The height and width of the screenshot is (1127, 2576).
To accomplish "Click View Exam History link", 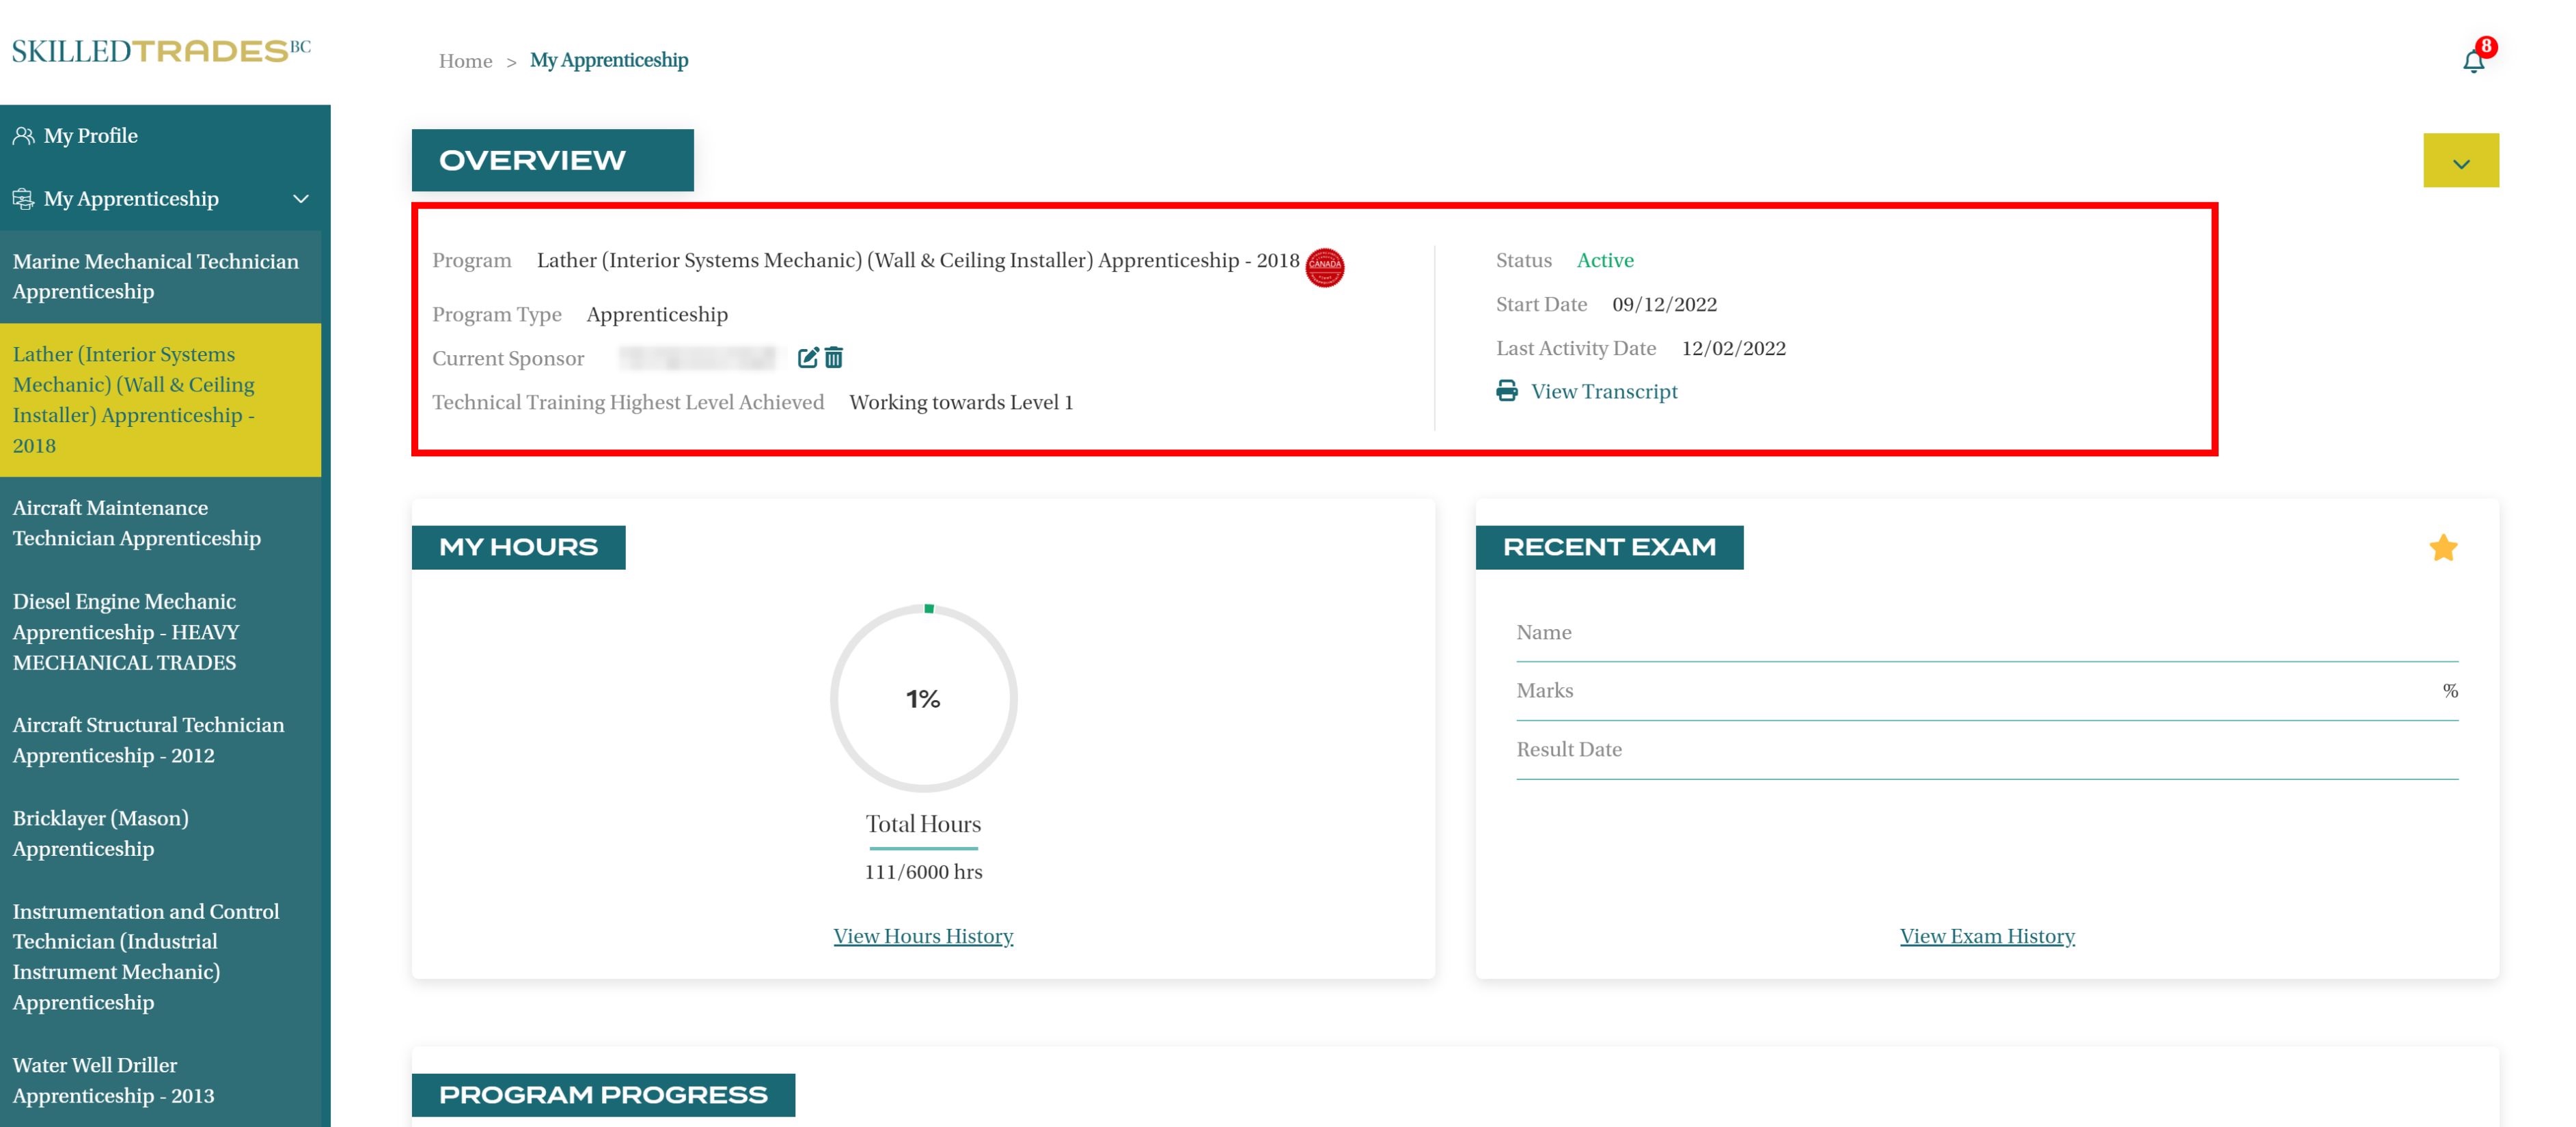I will [1986, 936].
